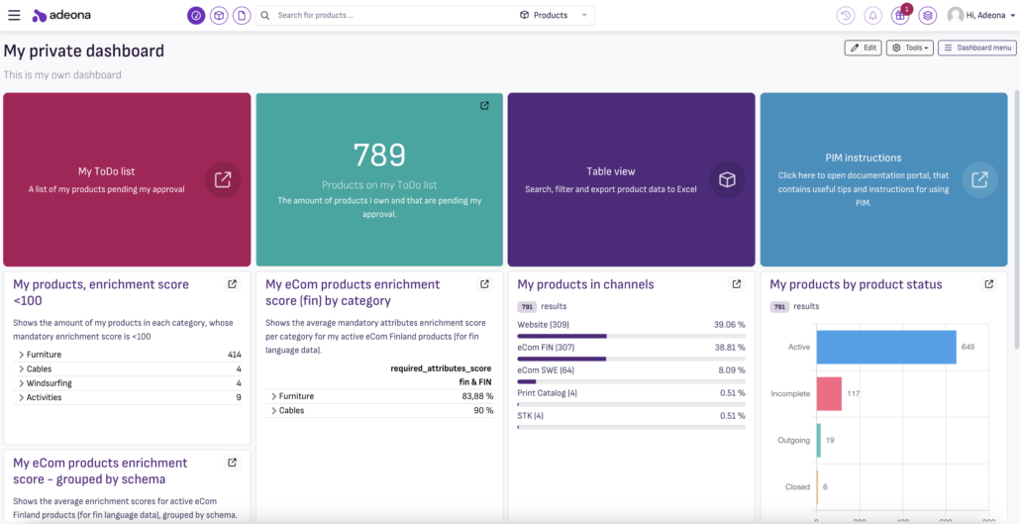Expand Furniture row showing 83,88 %
The image size is (1020, 524).
coord(274,396)
